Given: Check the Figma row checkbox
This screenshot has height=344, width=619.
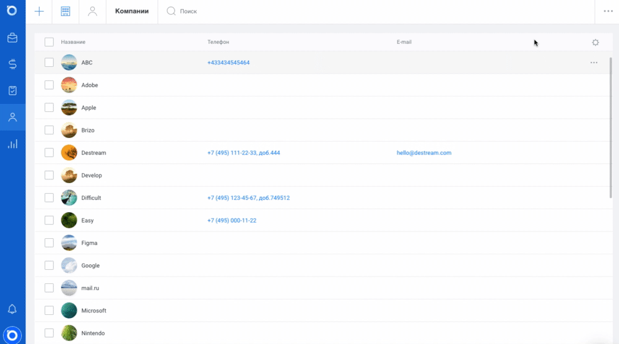Looking at the screenshot, I should tap(49, 243).
